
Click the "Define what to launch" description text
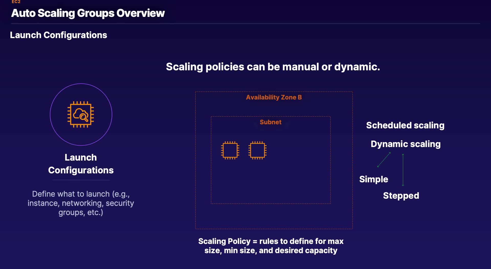81,203
